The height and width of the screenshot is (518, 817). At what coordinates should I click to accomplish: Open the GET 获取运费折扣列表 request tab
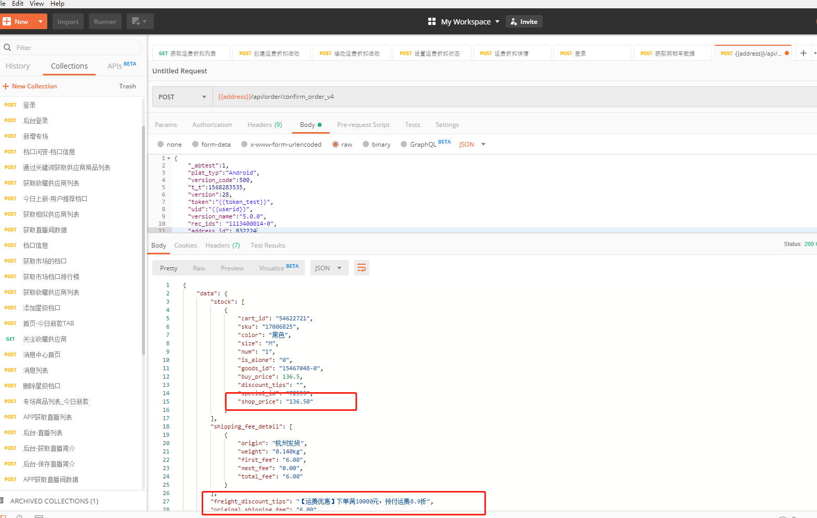click(x=191, y=53)
